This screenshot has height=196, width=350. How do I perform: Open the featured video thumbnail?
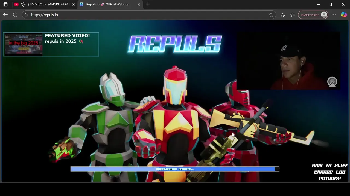coord(24,44)
